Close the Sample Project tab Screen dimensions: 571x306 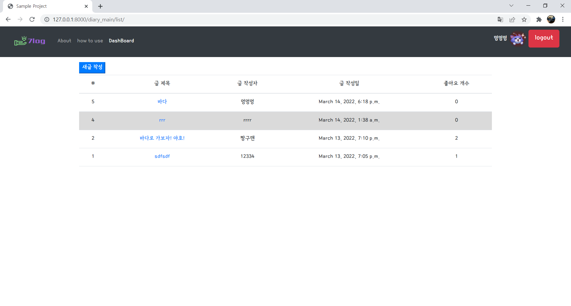(86, 6)
